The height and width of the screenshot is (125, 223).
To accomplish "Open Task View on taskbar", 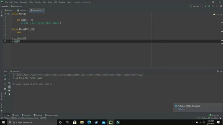I will 67,122.
